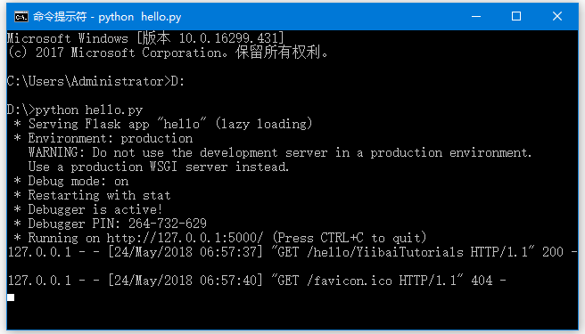Viewport: 585px width, 334px height.
Task: Click the 'Restarting with stat' line
Action: pyautogui.click(x=92, y=195)
